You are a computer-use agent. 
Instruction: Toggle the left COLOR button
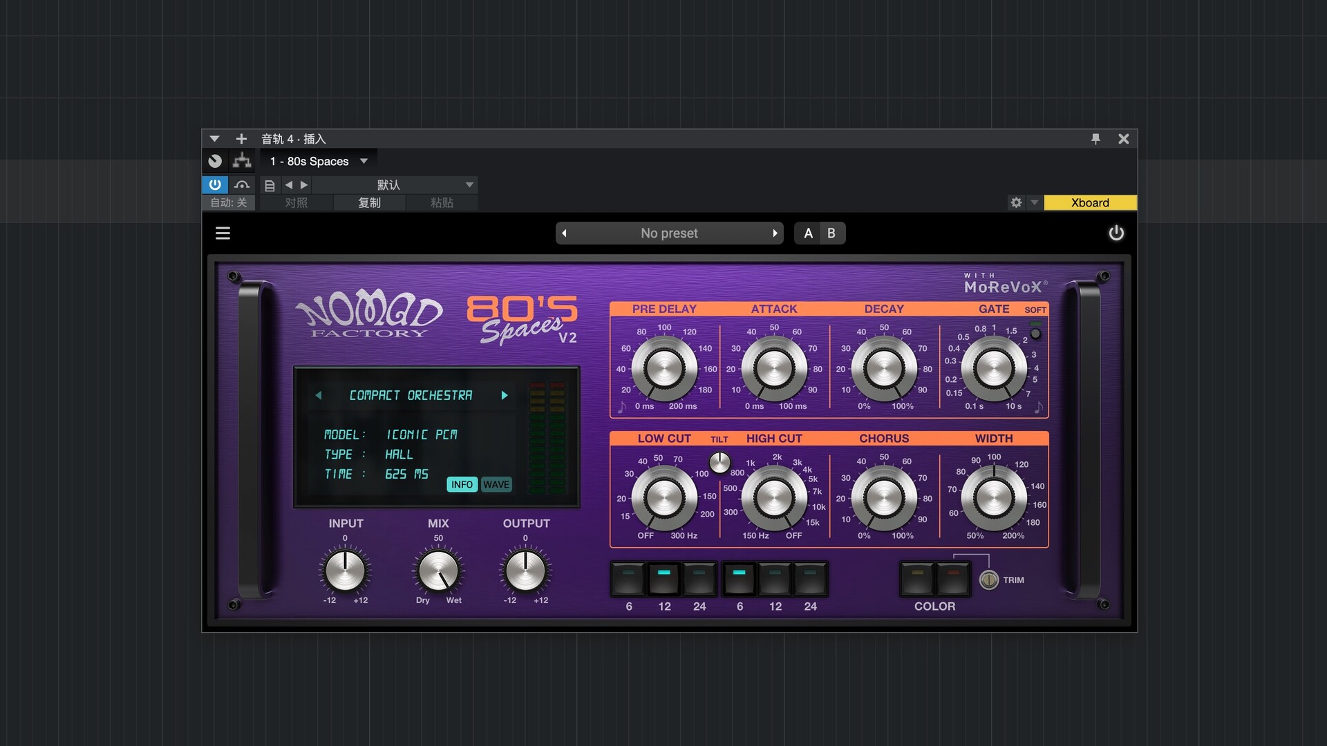point(917,579)
